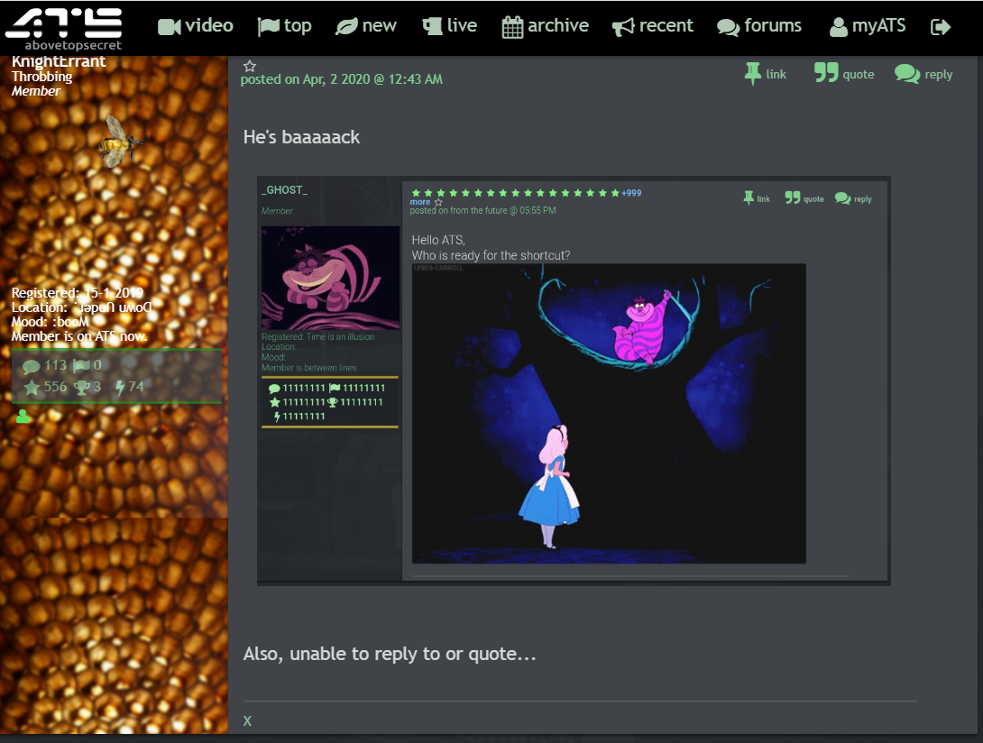Click the reply bubbles icon on KnightErrant's post

tap(907, 74)
